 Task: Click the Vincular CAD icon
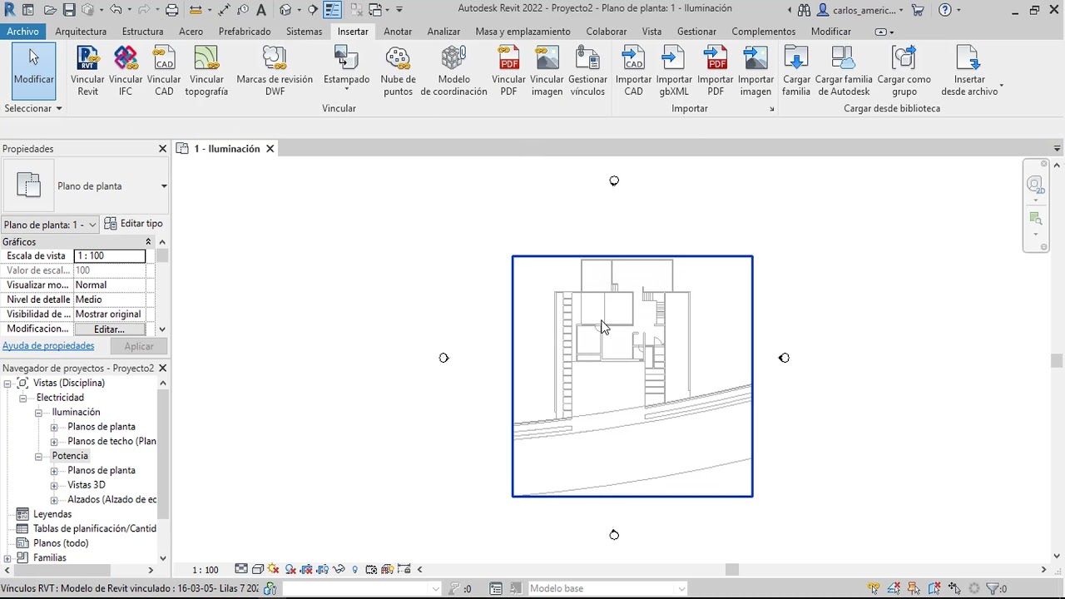(164, 59)
